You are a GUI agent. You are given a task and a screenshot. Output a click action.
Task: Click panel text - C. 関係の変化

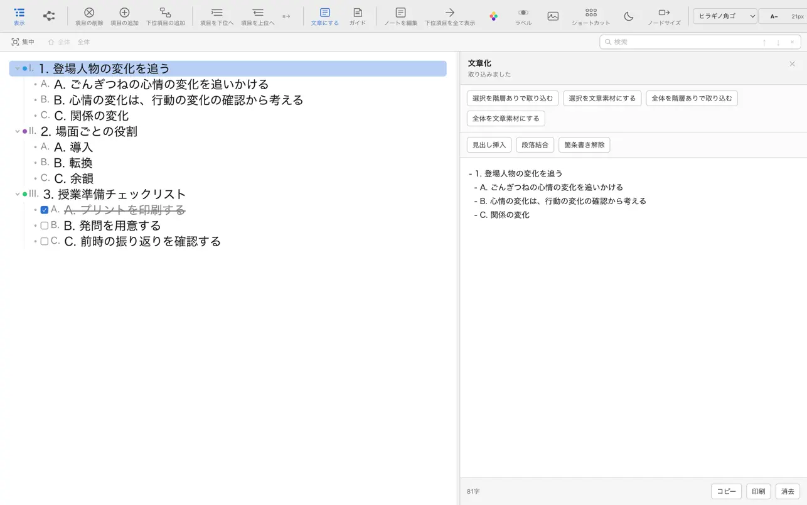(x=502, y=215)
